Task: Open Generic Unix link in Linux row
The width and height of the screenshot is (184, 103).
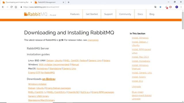Action: [95, 60]
